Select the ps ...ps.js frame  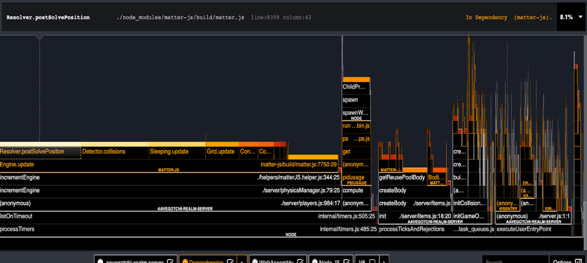click(356, 139)
